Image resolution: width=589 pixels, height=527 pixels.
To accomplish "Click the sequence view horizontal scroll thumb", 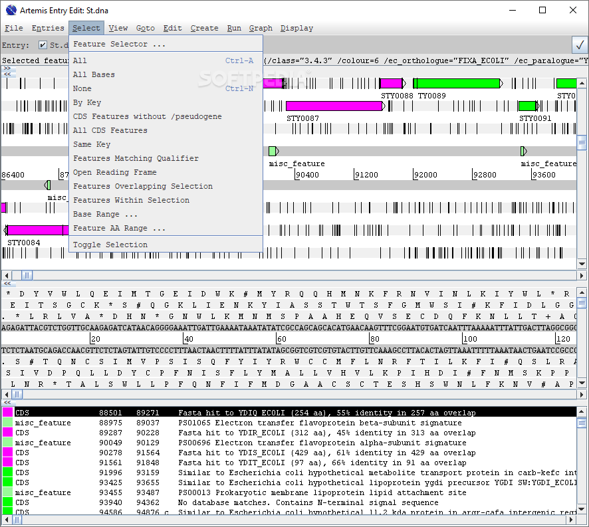I will pos(17,394).
